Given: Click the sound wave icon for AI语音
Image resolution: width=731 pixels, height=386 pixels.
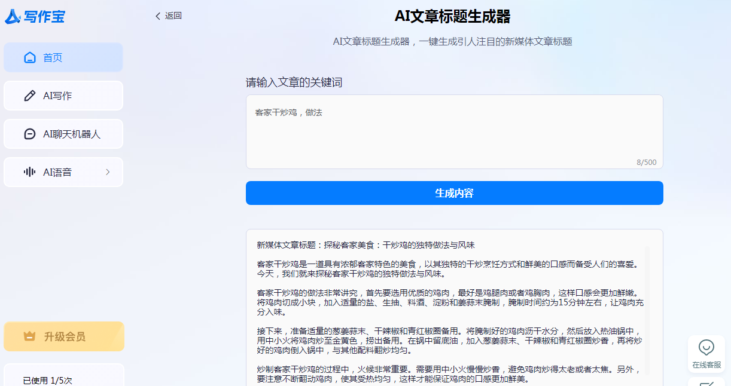Looking at the screenshot, I should pos(29,172).
